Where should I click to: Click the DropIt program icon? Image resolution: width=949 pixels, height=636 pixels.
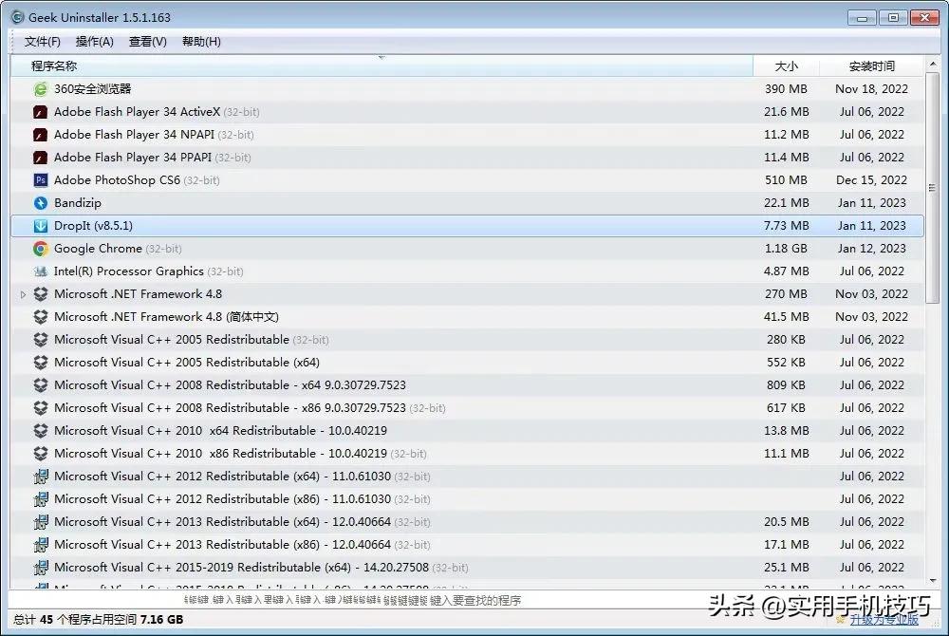[39, 225]
